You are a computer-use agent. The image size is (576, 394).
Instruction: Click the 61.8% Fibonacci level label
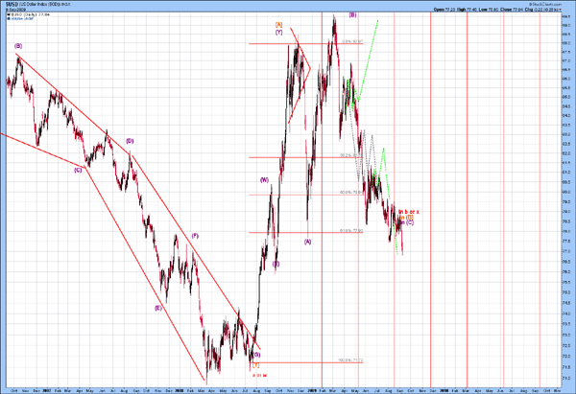point(351,230)
